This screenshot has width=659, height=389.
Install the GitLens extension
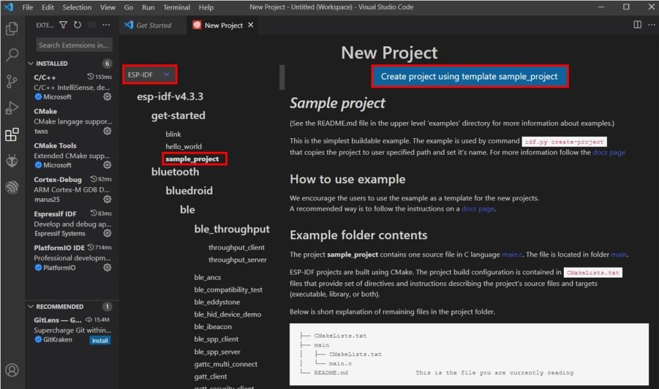tap(100, 340)
